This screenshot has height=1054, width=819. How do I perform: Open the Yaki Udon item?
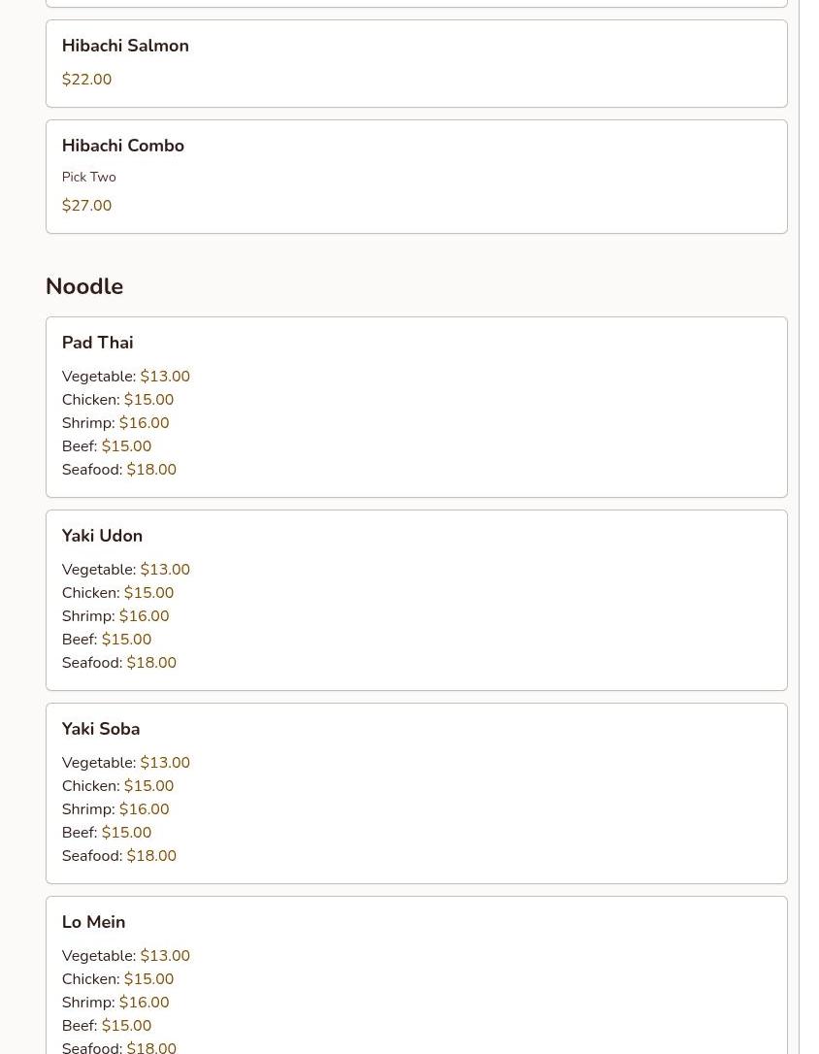coord(102,536)
